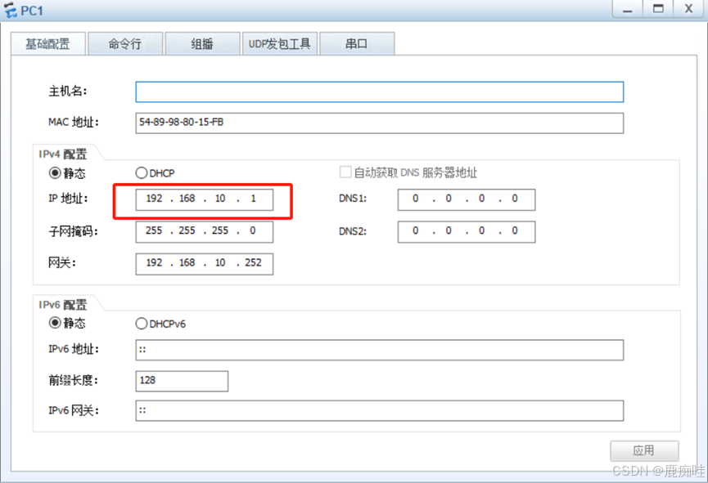708x483 pixels.
Task: Open the 组播 tab
Action: click(x=202, y=44)
